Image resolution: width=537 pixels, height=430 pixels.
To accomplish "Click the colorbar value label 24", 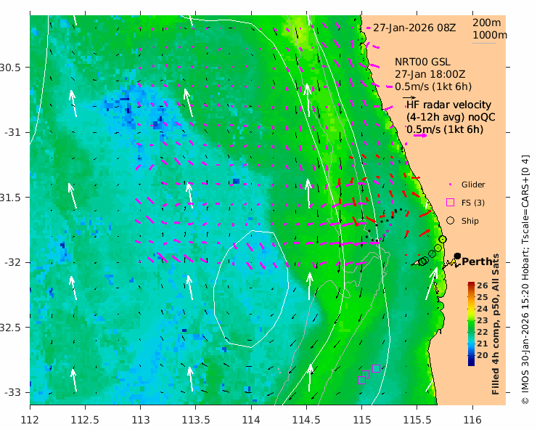I will tap(482, 309).
